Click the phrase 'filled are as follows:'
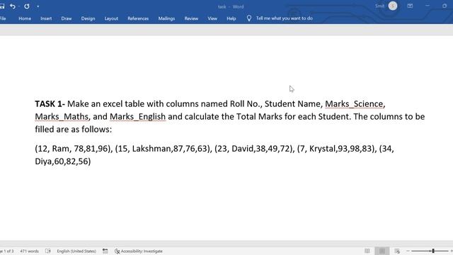This screenshot has height=255, width=453. click(73, 129)
